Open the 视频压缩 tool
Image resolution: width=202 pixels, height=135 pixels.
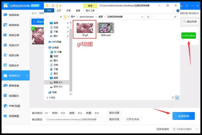click(x=14, y=35)
